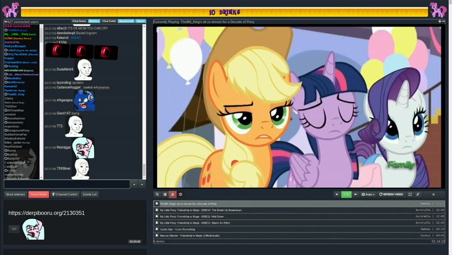Open the playlist search icon
This screenshot has width=452, height=255.
pyautogui.click(x=158, y=195)
